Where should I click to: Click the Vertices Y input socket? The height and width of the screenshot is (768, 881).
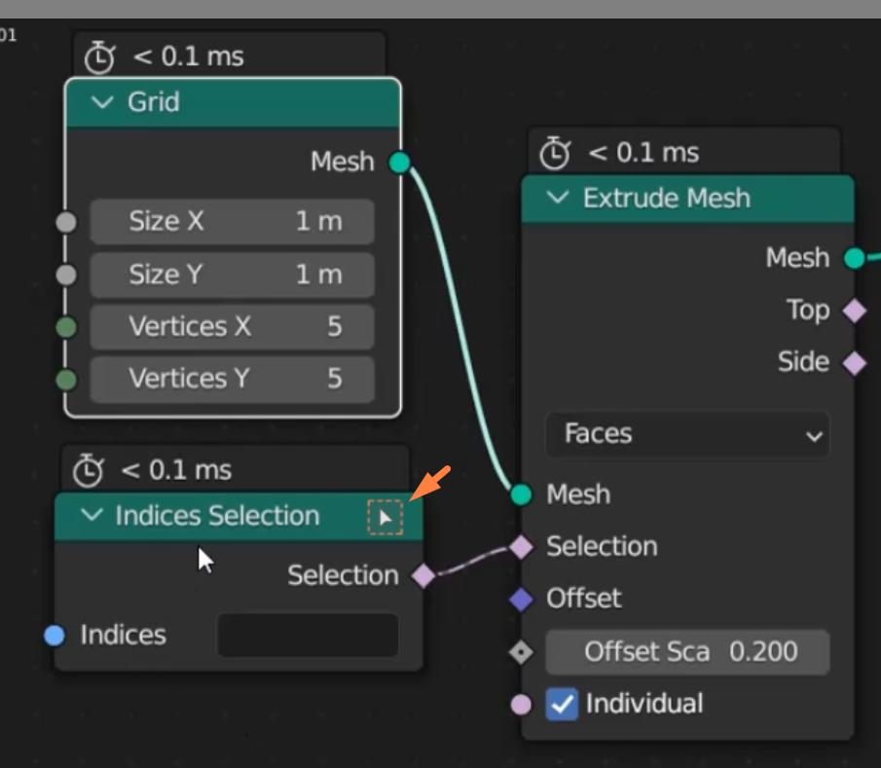(66, 380)
